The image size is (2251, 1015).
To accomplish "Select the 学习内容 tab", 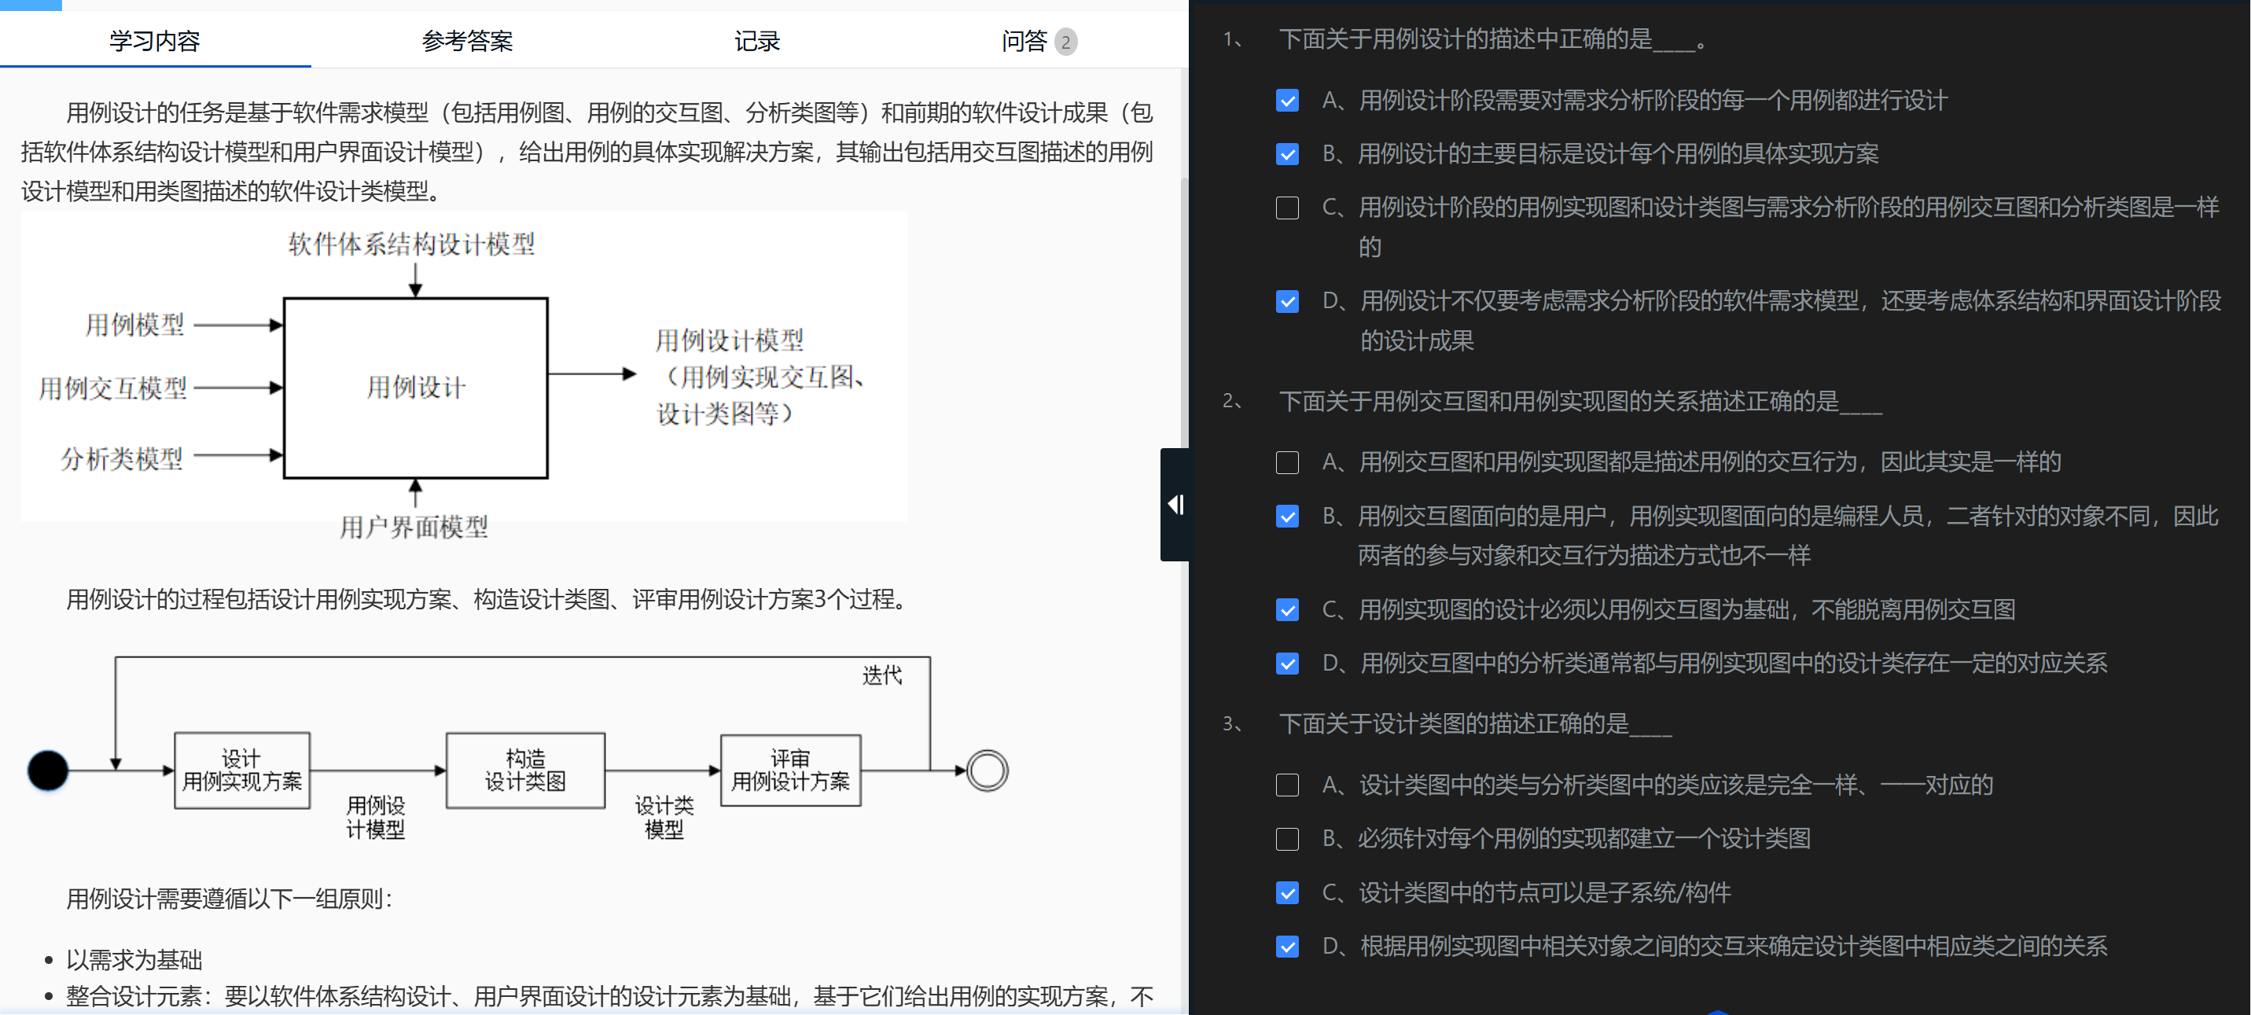I will click(155, 41).
